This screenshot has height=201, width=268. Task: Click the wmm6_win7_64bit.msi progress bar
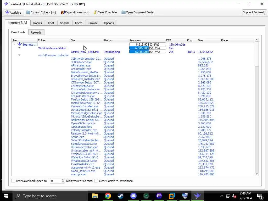click(148, 52)
